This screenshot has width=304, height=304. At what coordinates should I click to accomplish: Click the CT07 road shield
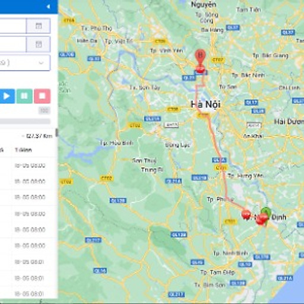pos(217,60)
